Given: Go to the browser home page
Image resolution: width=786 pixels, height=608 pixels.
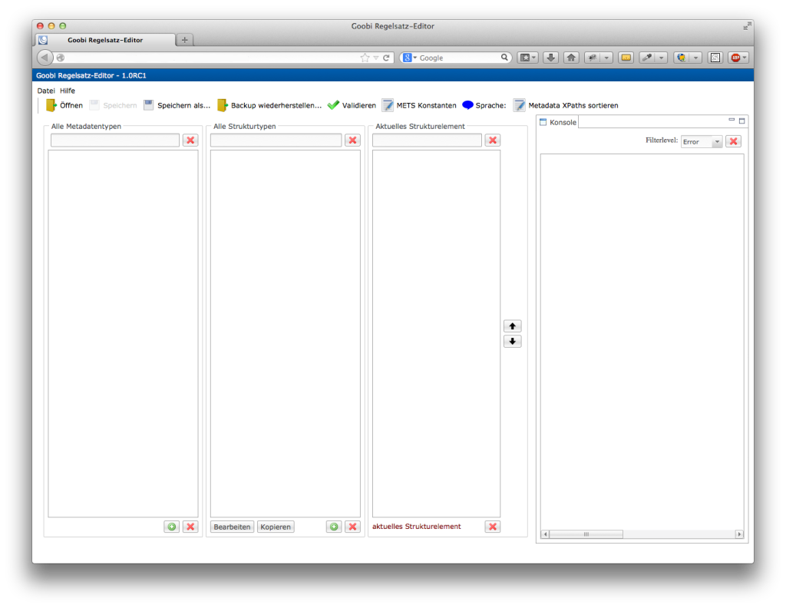Looking at the screenshot, I should click(571, 58).
